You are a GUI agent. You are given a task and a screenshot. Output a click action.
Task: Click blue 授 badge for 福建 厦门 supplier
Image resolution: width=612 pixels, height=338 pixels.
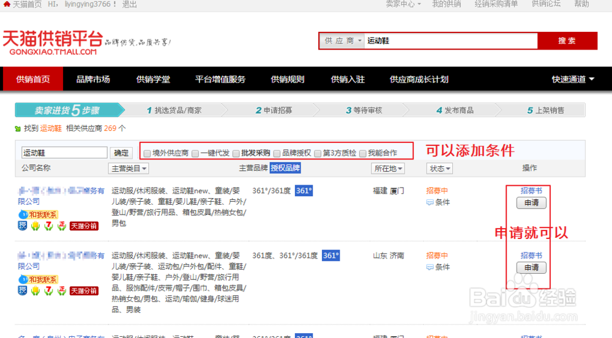coord(23,226)
